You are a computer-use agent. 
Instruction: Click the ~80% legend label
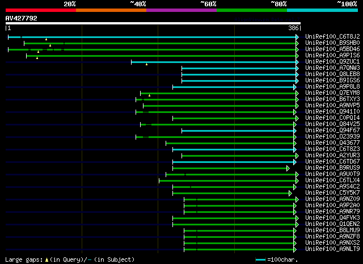278,4
